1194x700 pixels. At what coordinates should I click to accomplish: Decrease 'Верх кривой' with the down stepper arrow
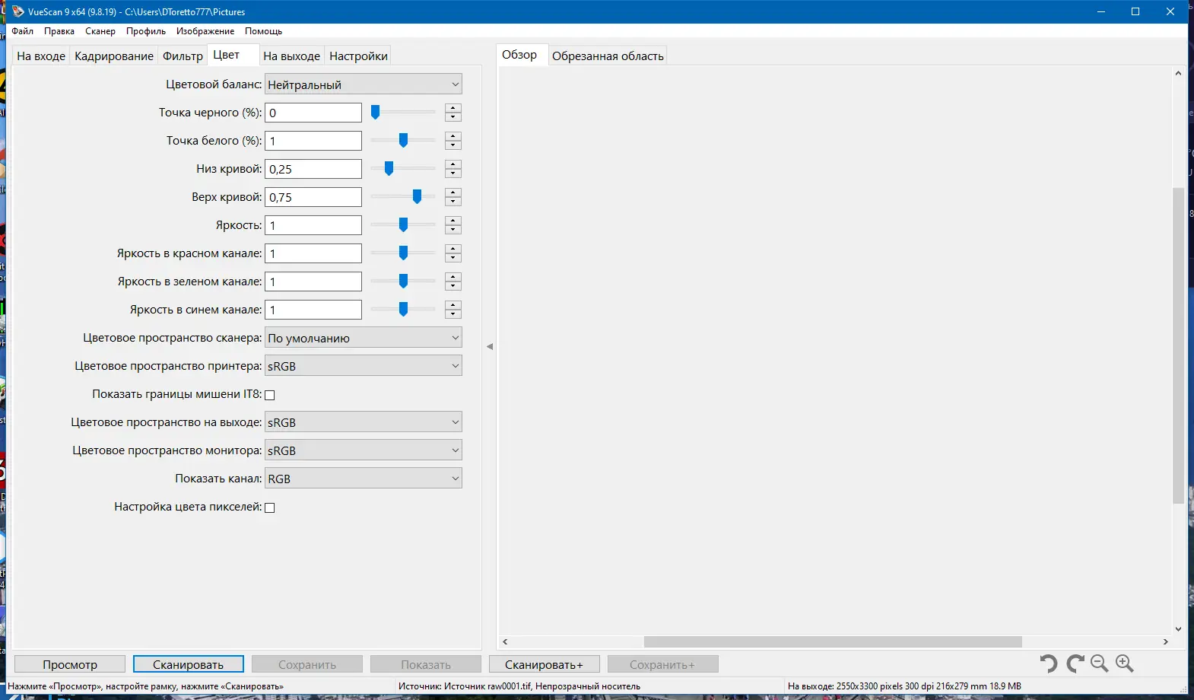click(x=453, y=202)
